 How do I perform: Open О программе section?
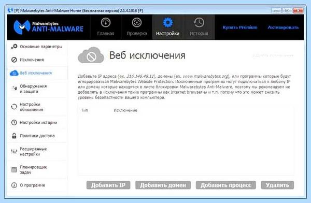[x=37, y=185]
